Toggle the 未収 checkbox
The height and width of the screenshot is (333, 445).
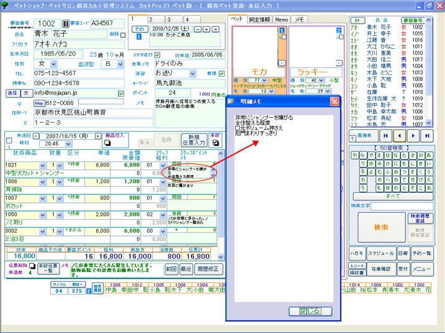coord(215,143)
